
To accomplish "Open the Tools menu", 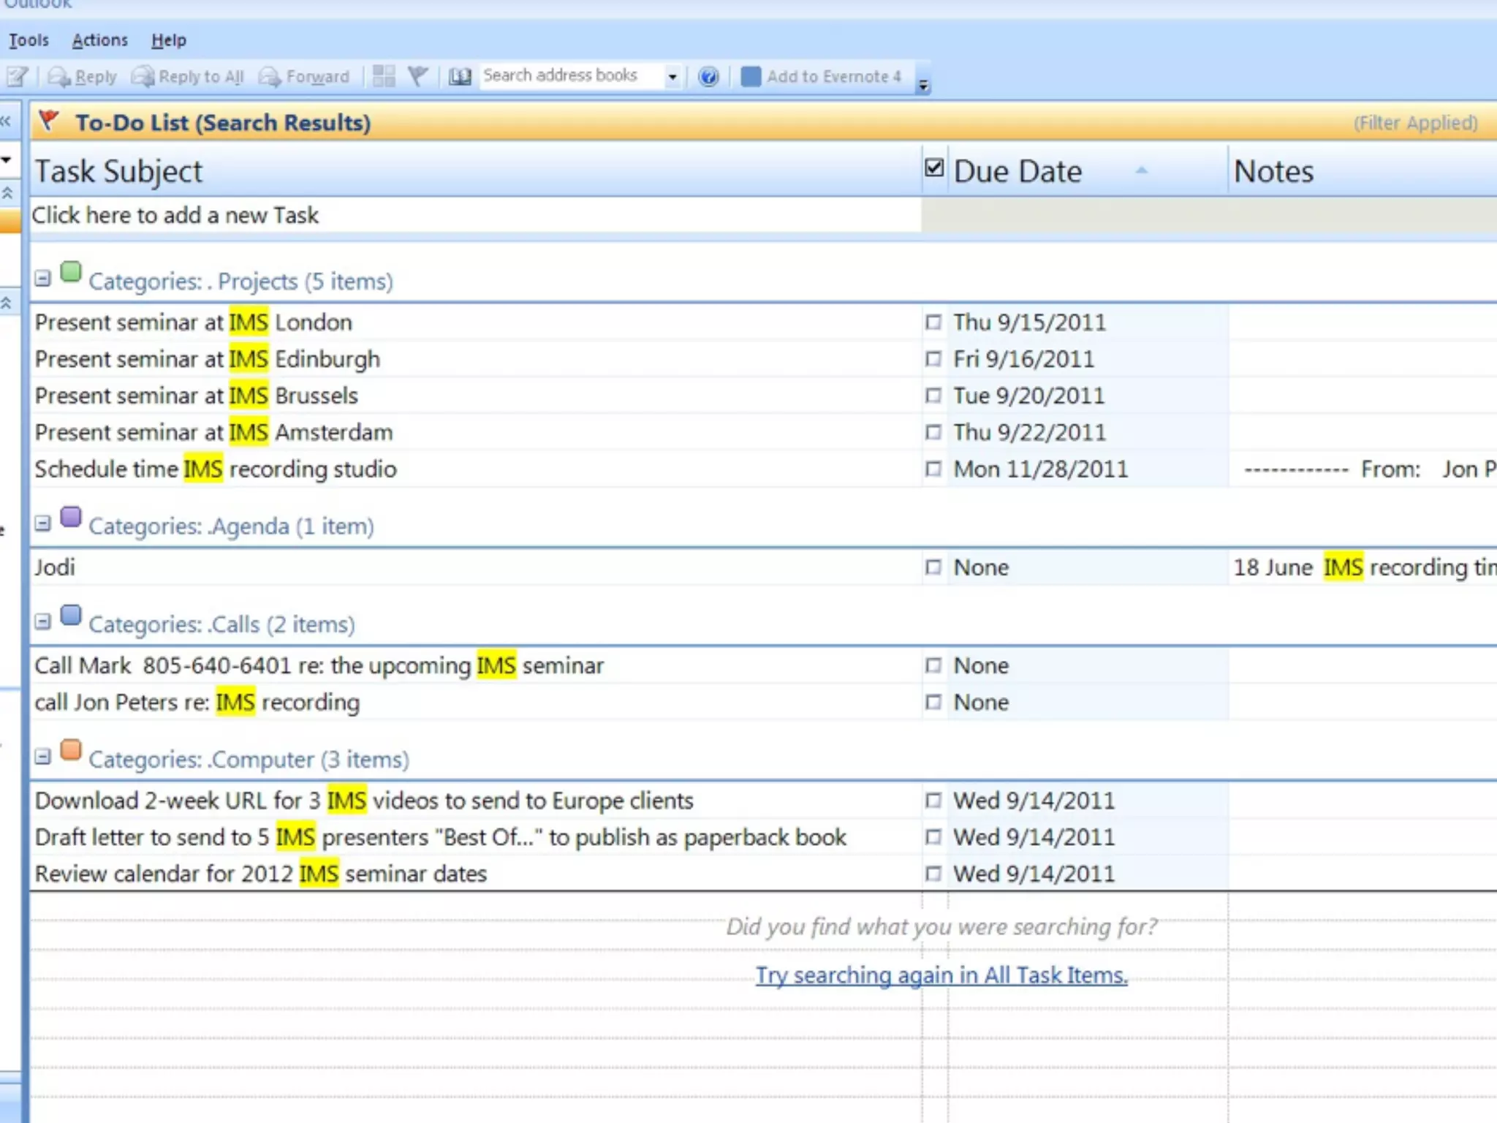I will point(29,40).
